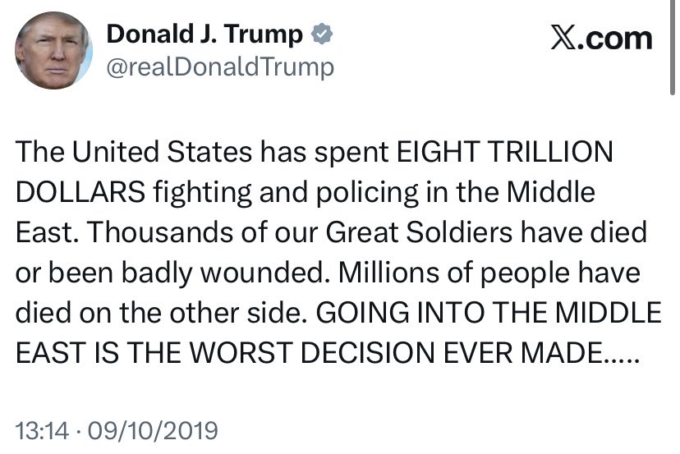The width and height of the screenshot is (680, 454).
Task: Click the profile avatar photo
Action: (x=53, y=51)
